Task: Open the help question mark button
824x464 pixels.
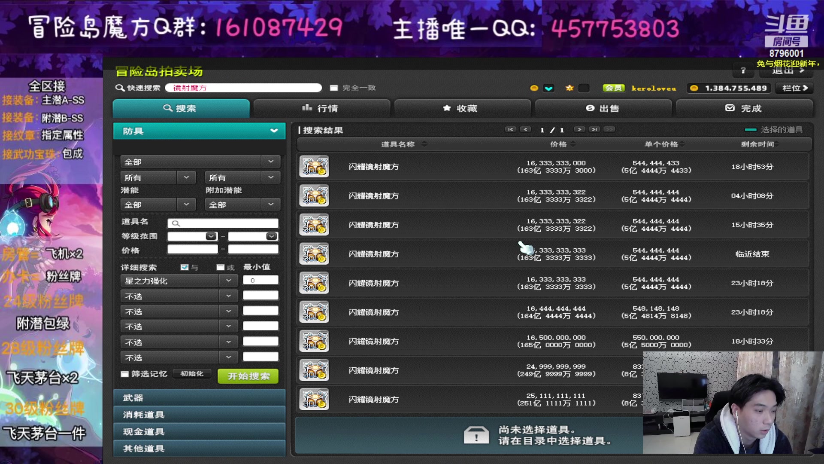Action: [743, 70]
